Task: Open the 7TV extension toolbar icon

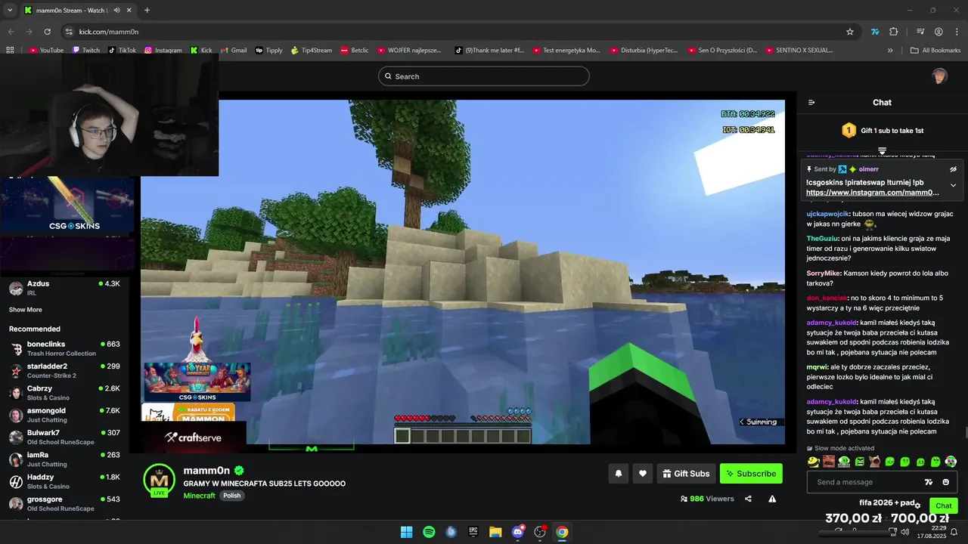Action: [x=875, y=32]
